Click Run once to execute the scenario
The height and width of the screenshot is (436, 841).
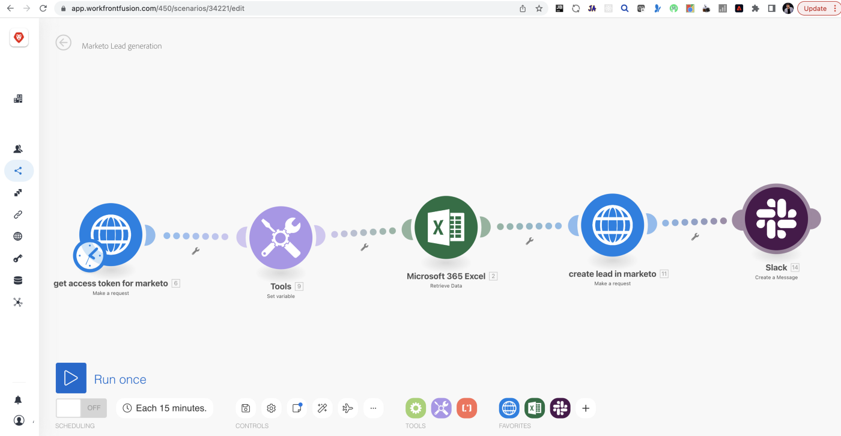(71, 378)
